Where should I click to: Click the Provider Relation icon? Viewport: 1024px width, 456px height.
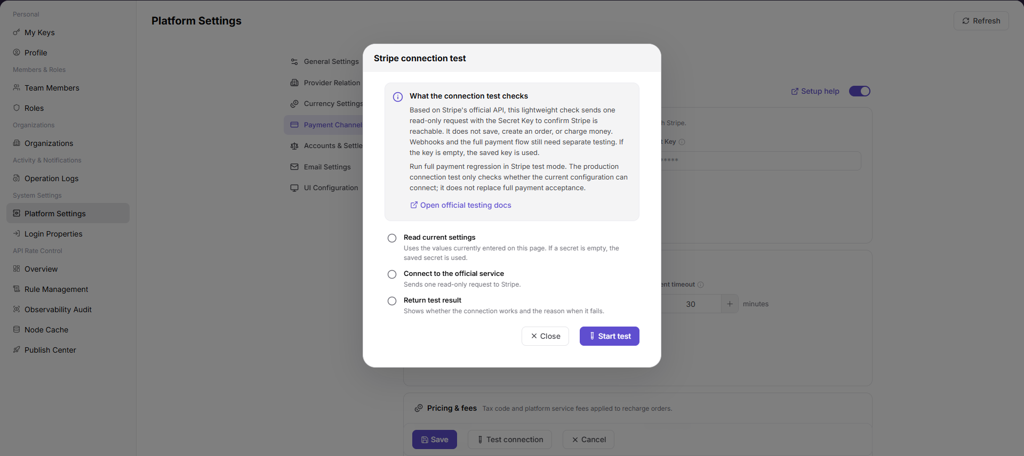[x=294, y=83]
